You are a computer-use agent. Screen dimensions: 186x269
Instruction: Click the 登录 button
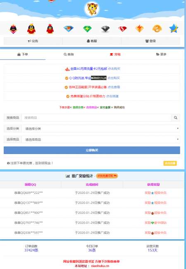pyautogui.click(x=150, y=41)
